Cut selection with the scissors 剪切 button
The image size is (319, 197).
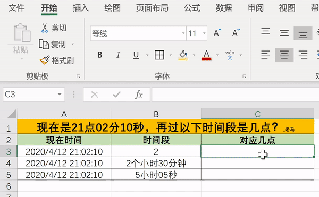[54, 28]
